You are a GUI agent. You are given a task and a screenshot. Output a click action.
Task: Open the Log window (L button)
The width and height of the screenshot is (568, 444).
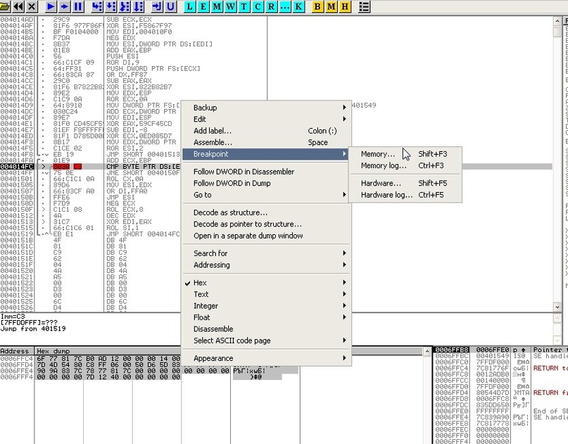191,6
